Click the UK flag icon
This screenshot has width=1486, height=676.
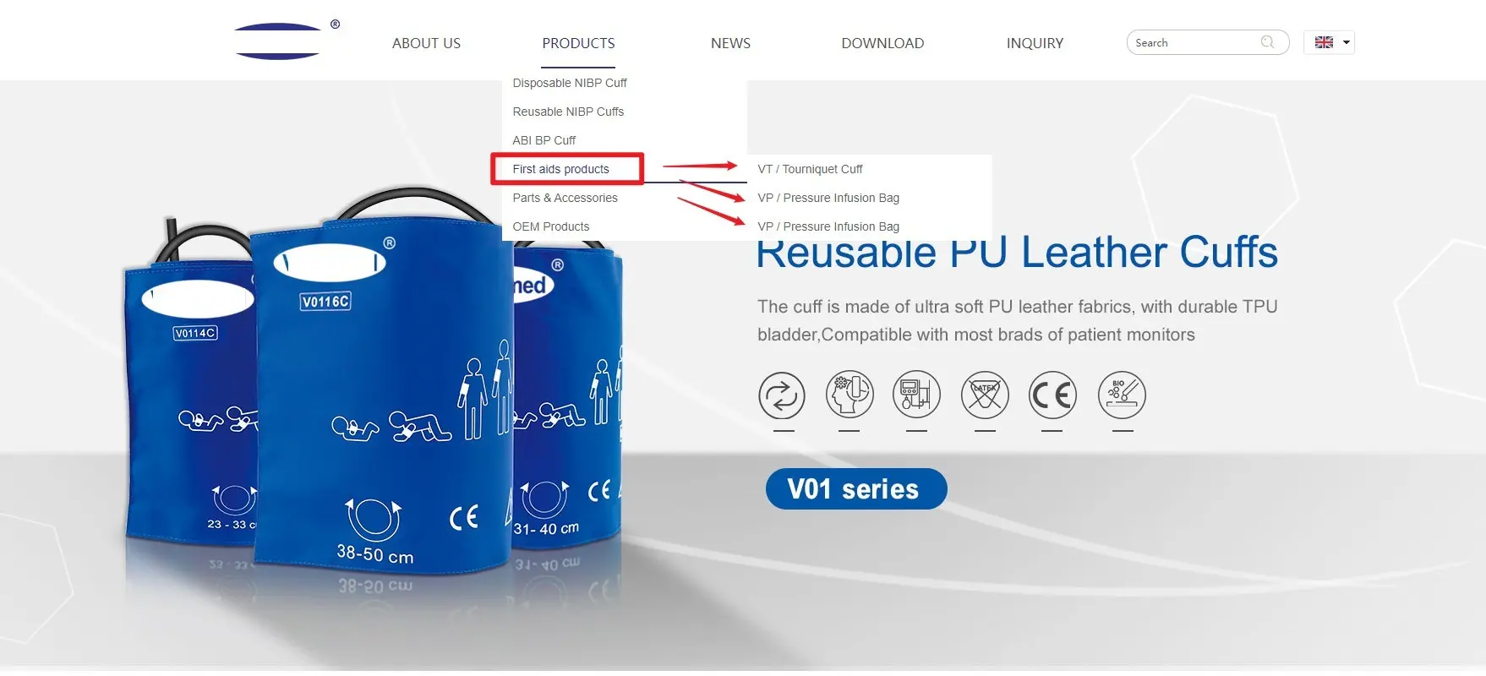click(1324, 42)
